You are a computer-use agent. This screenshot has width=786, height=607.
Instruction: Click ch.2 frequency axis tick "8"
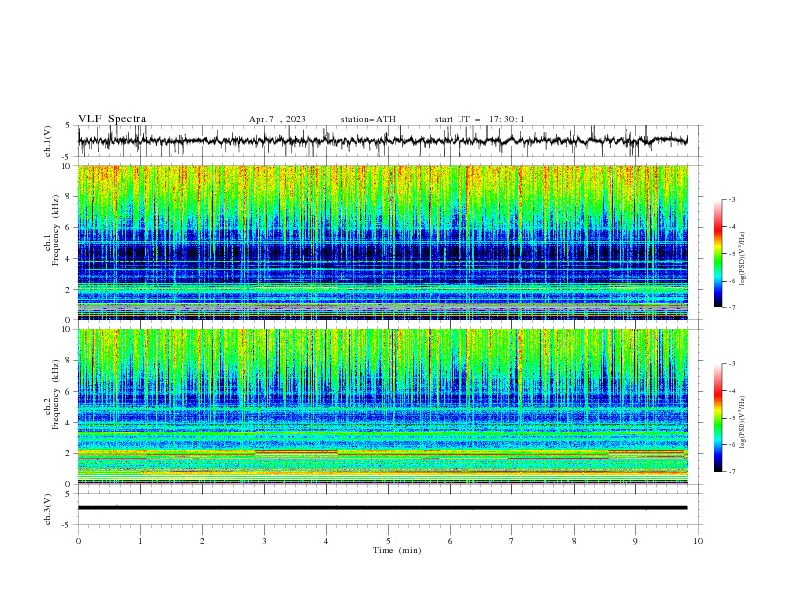70,361
